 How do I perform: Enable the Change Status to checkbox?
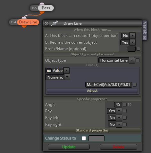tap(84, 138)
